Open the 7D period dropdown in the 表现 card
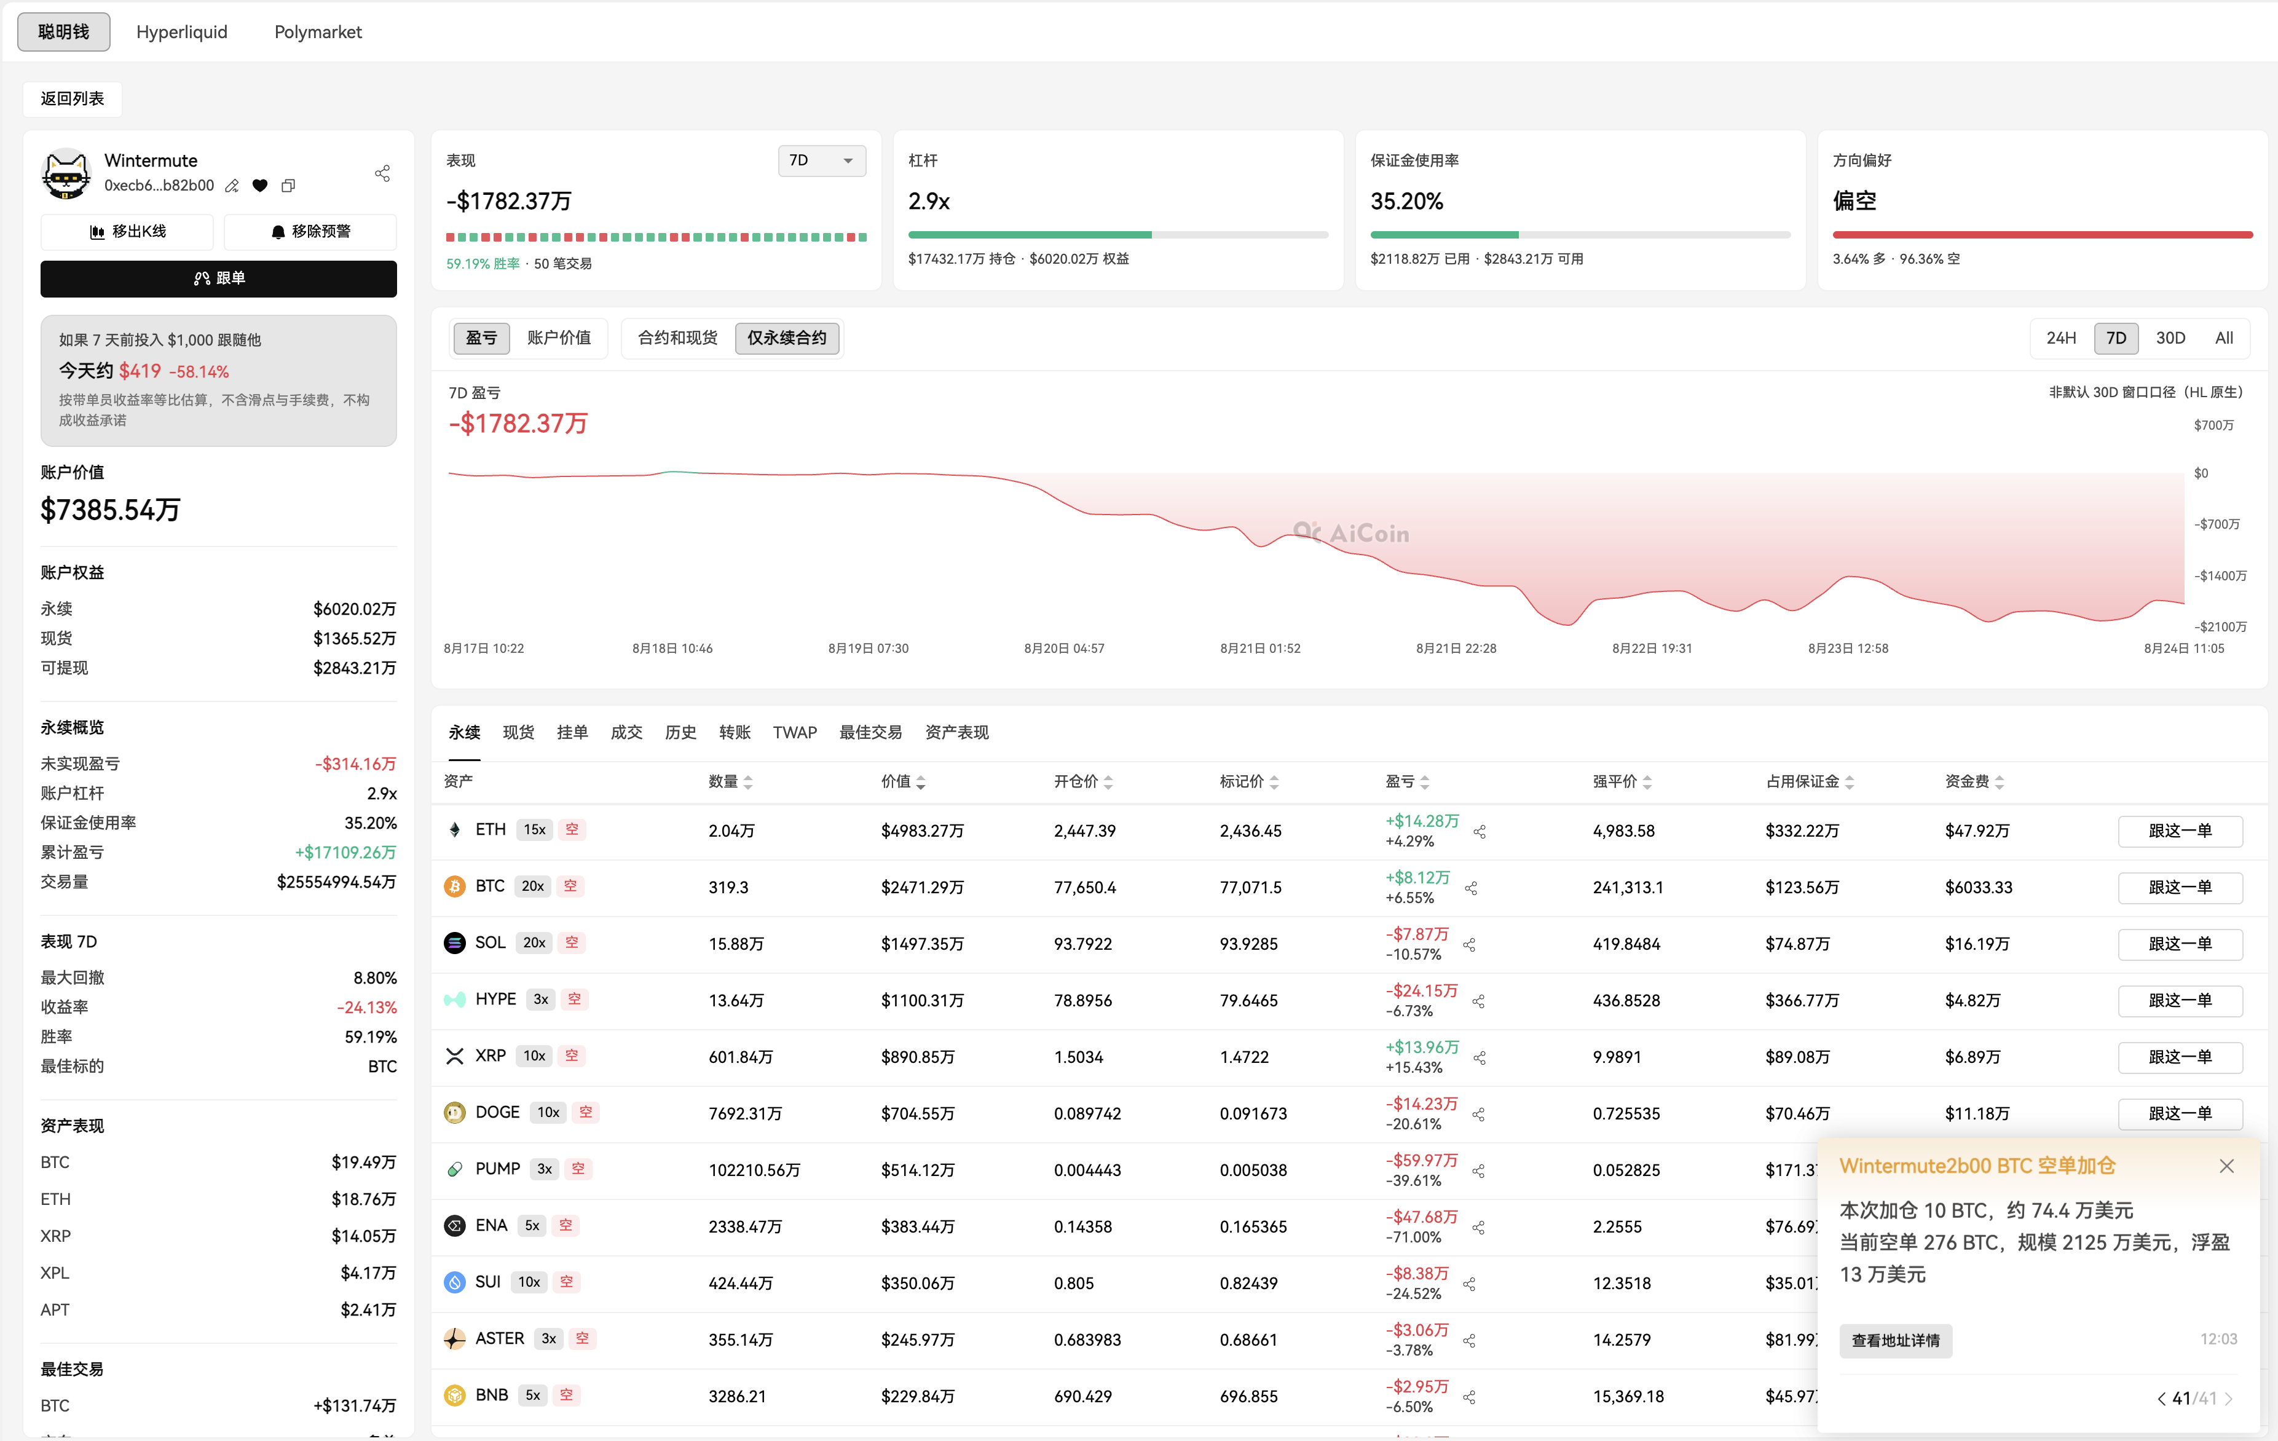 (x=821, y=161)
